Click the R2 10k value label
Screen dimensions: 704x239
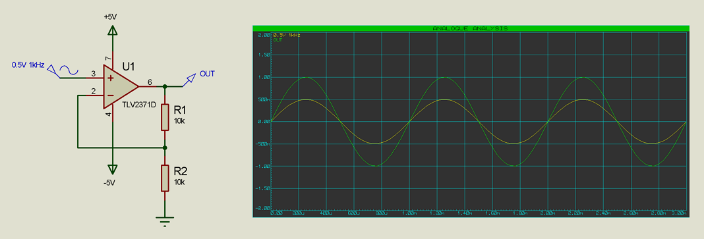point(179,182)
